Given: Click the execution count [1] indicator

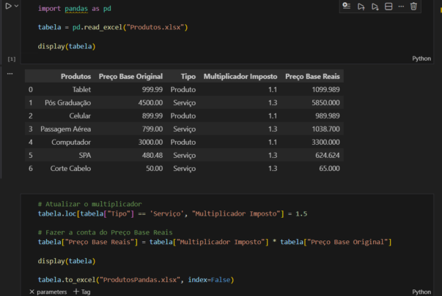Looking at the screenshot, I should click(x=11, y=58).
